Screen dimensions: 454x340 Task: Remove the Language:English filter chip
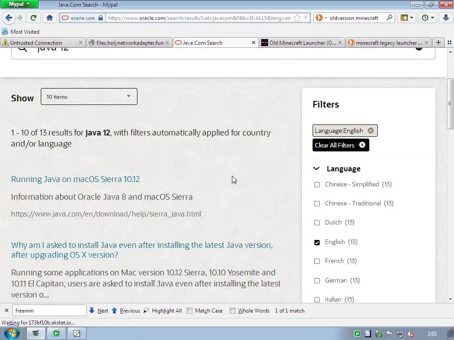pyautogui.click(x=370, y=131)
